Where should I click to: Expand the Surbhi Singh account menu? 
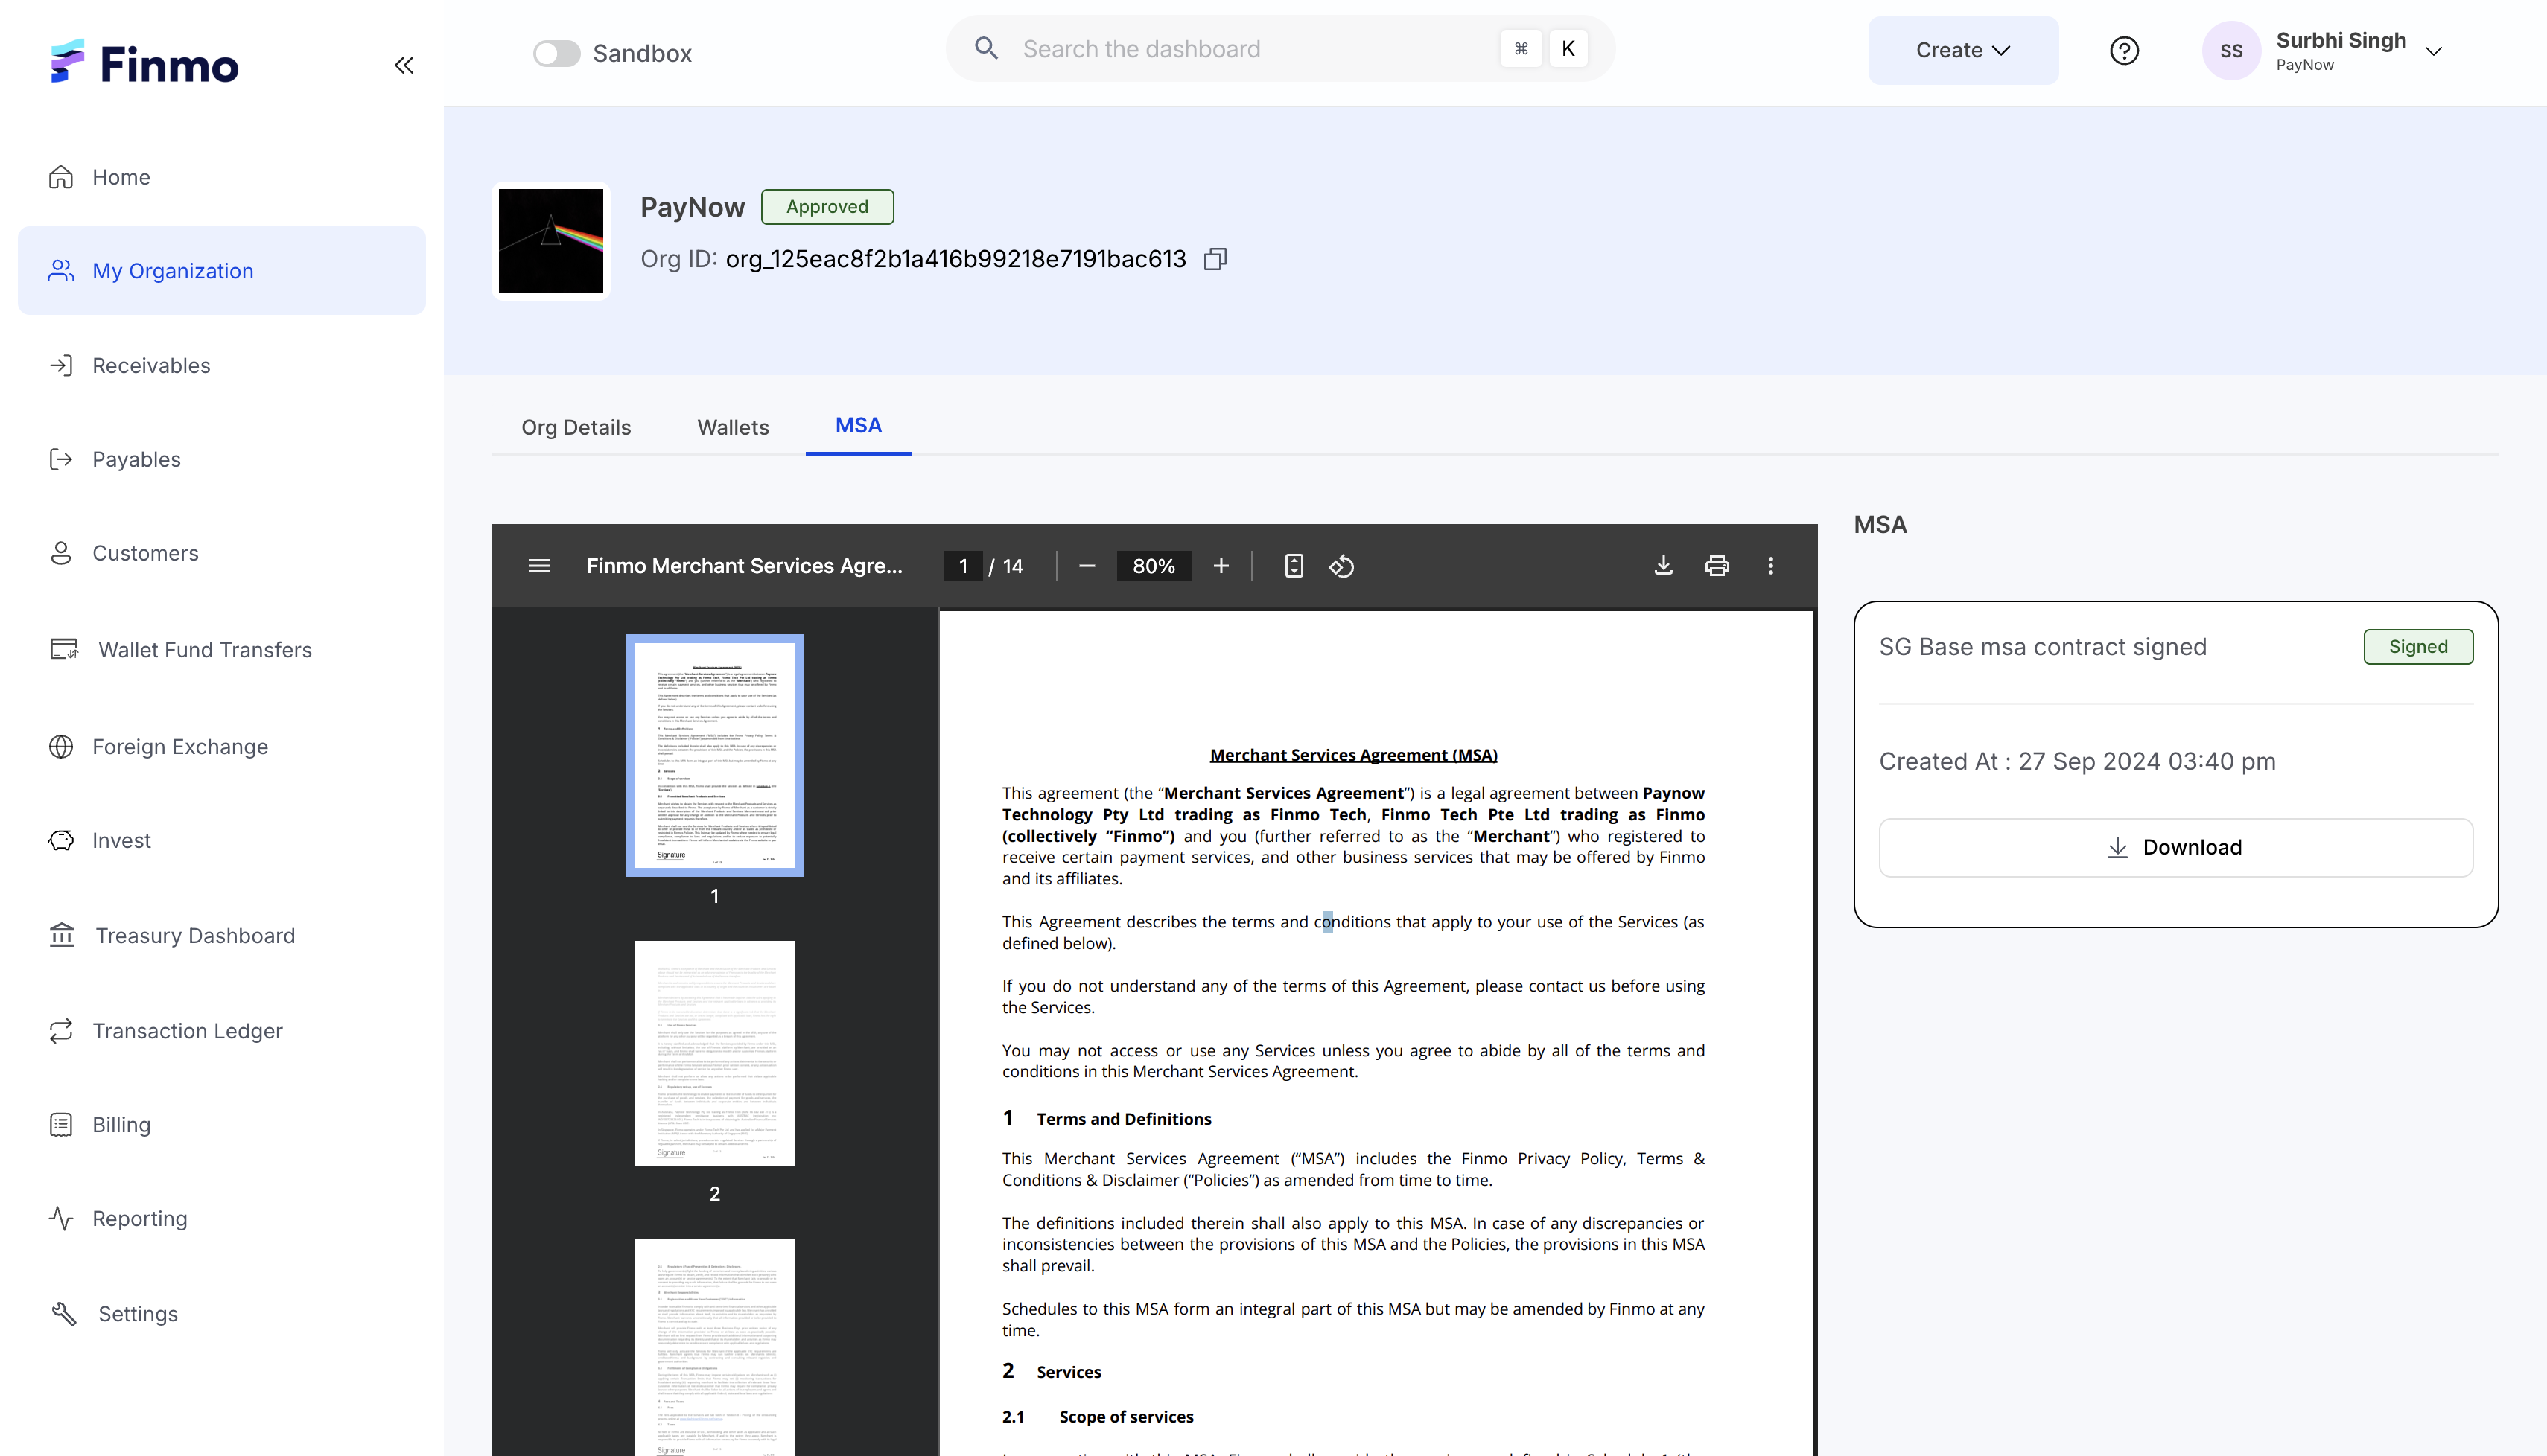pos(2434,51)
